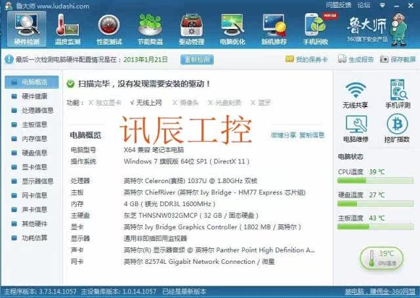Click 主硬盘 东芝 THNSNW032GMCP value

click(191, 215)
